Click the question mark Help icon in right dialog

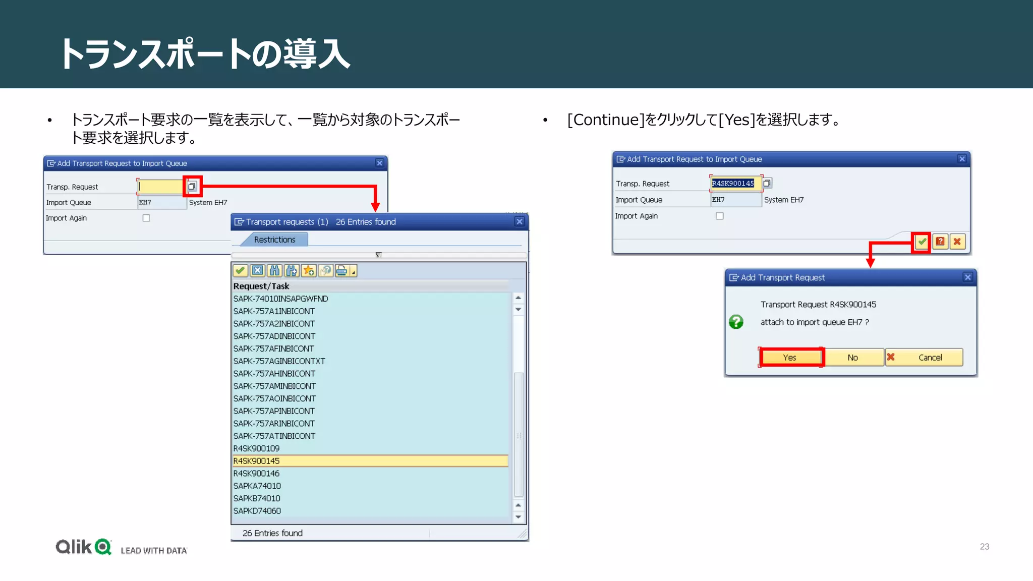tap(940, 242)
